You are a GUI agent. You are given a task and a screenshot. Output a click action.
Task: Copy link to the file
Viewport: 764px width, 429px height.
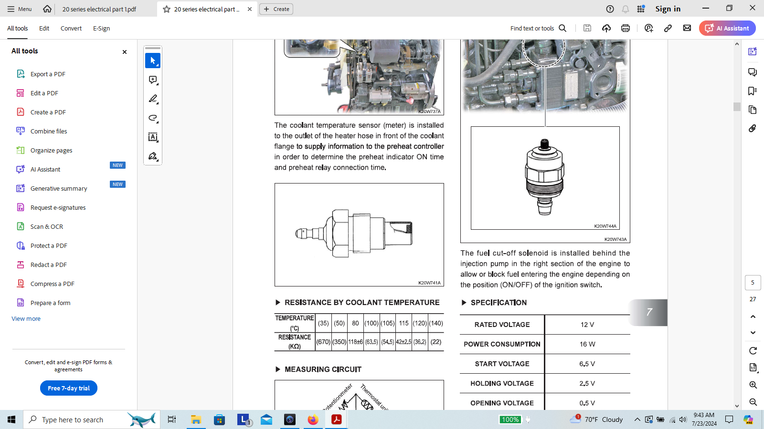tap(668, 28)
